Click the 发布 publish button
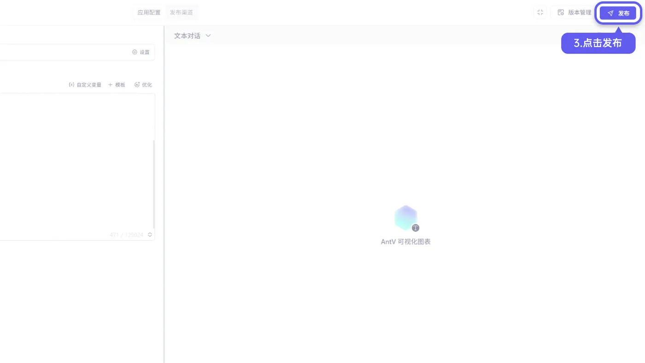This screenshot has width=645, height=363. (618, 13)
